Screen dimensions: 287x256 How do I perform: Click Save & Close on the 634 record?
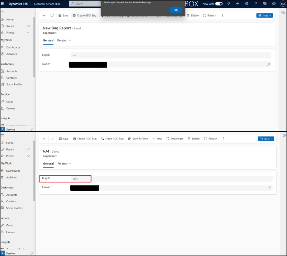(138, 139)
